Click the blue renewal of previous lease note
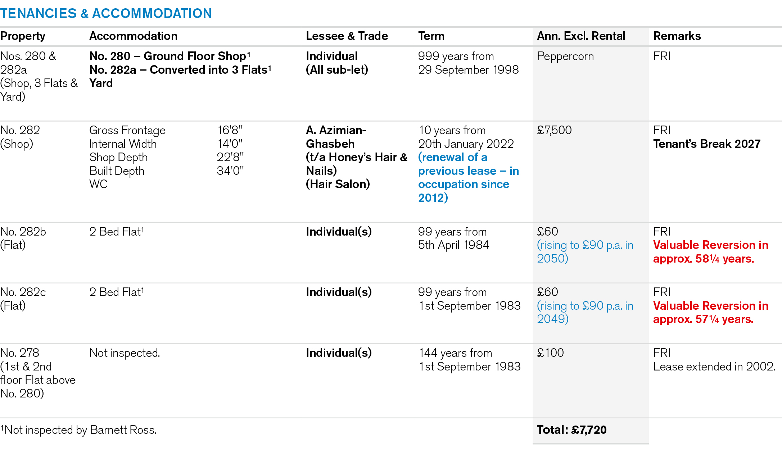The height and width of the screenshot is (450, 782). [468, 177]
